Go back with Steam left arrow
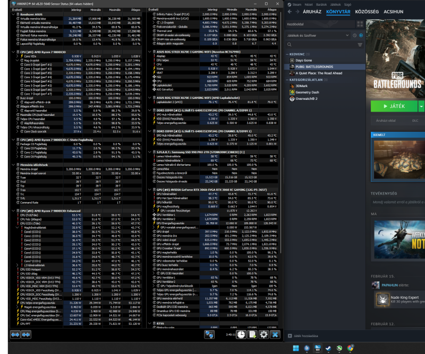 (x=290, y=12)
